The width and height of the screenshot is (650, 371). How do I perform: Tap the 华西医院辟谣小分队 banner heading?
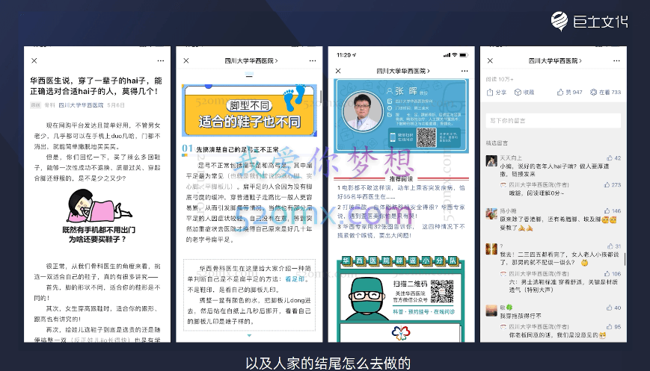tap(400, 261)
